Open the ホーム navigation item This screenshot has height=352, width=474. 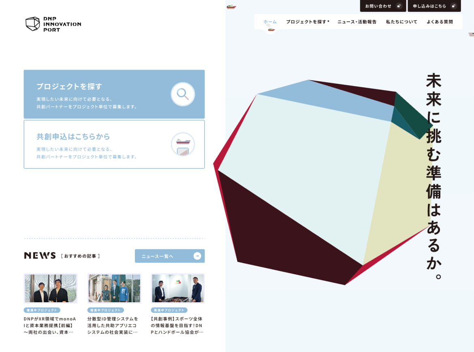pos(270,22)
